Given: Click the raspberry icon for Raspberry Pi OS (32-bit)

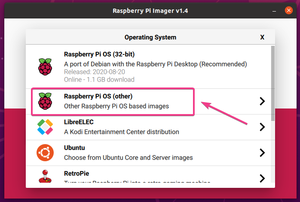Looking at the screenshot, I should tap(45, 67).
